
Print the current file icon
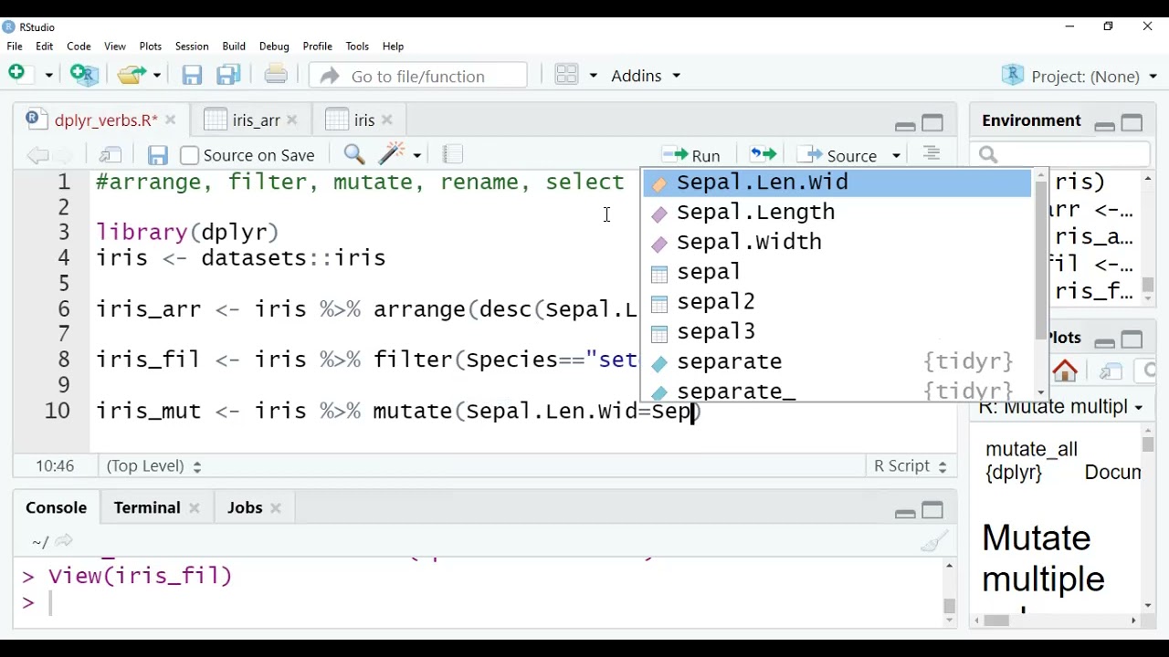coord(276,75)
